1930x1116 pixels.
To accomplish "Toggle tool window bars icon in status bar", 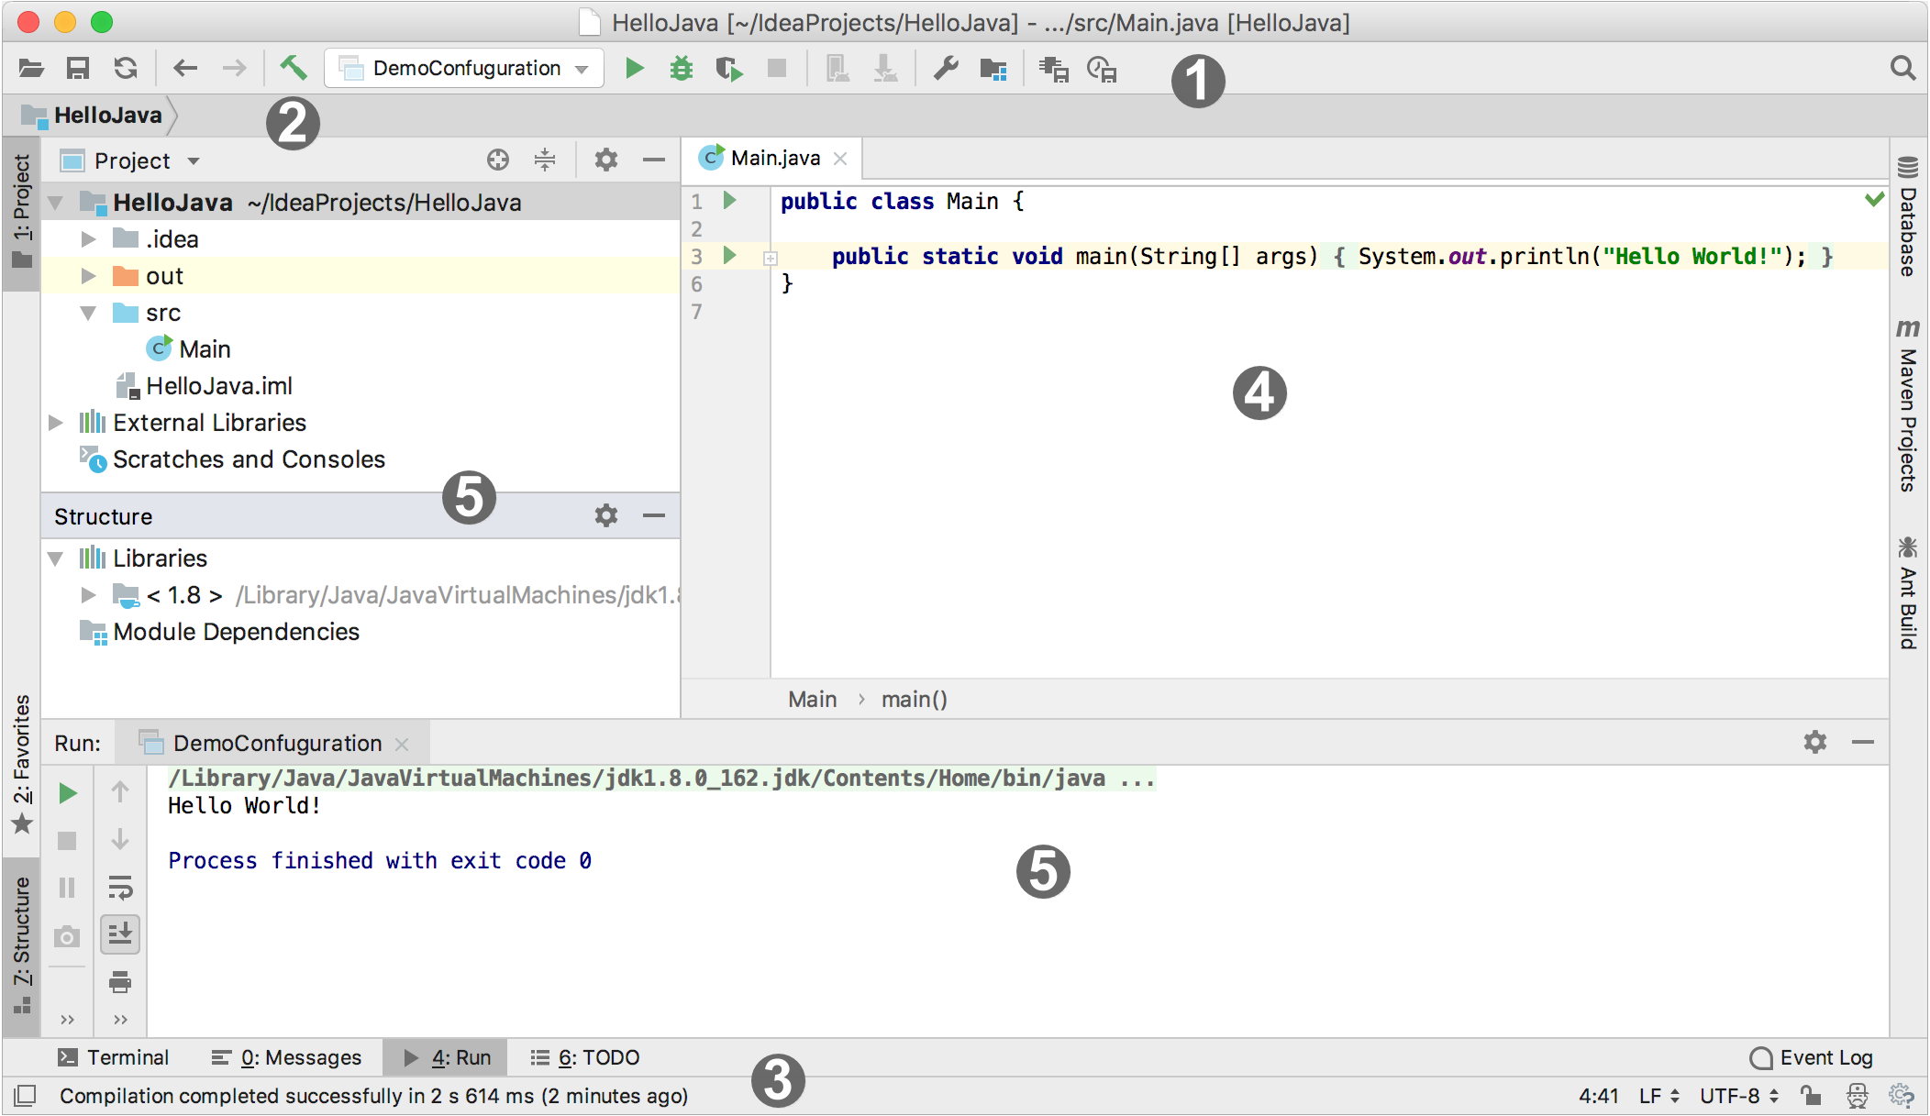I will click(26, 1095).
